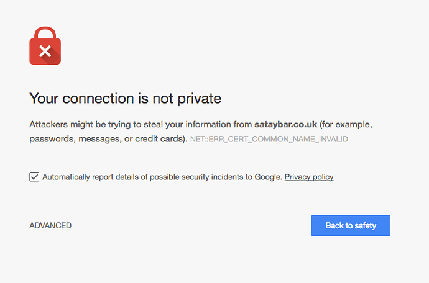Click the bold sataybar.co.uk domain name

[x=285, y=124]
